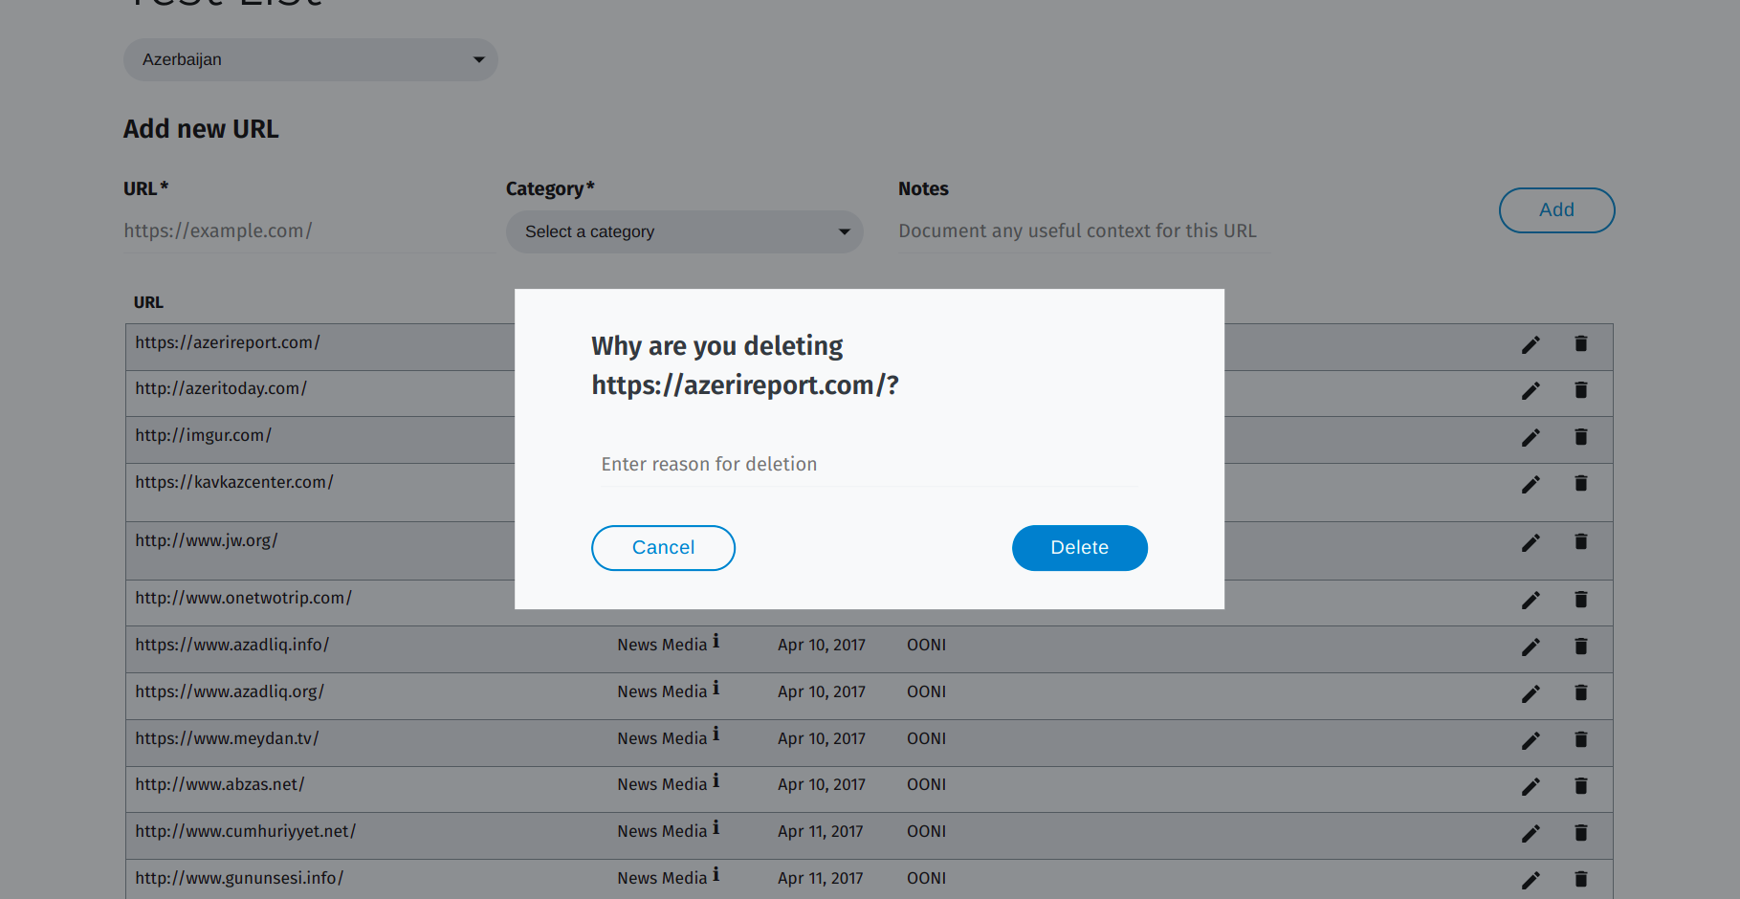Cancel the deletion dialog
This screenshot has width=1740, height=899.
click(x=663, y=548)
